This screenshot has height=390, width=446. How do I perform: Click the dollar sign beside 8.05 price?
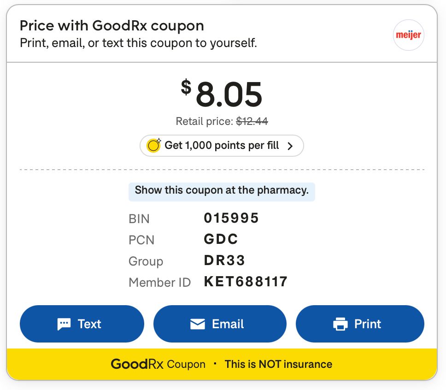point(186,87)
